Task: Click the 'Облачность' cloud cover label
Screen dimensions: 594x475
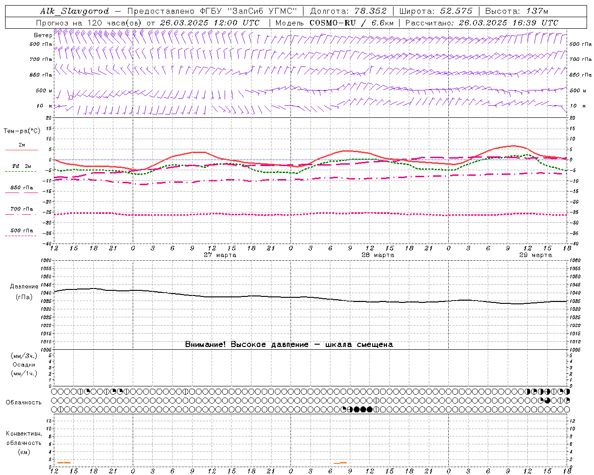Action: tap(24, 403)
